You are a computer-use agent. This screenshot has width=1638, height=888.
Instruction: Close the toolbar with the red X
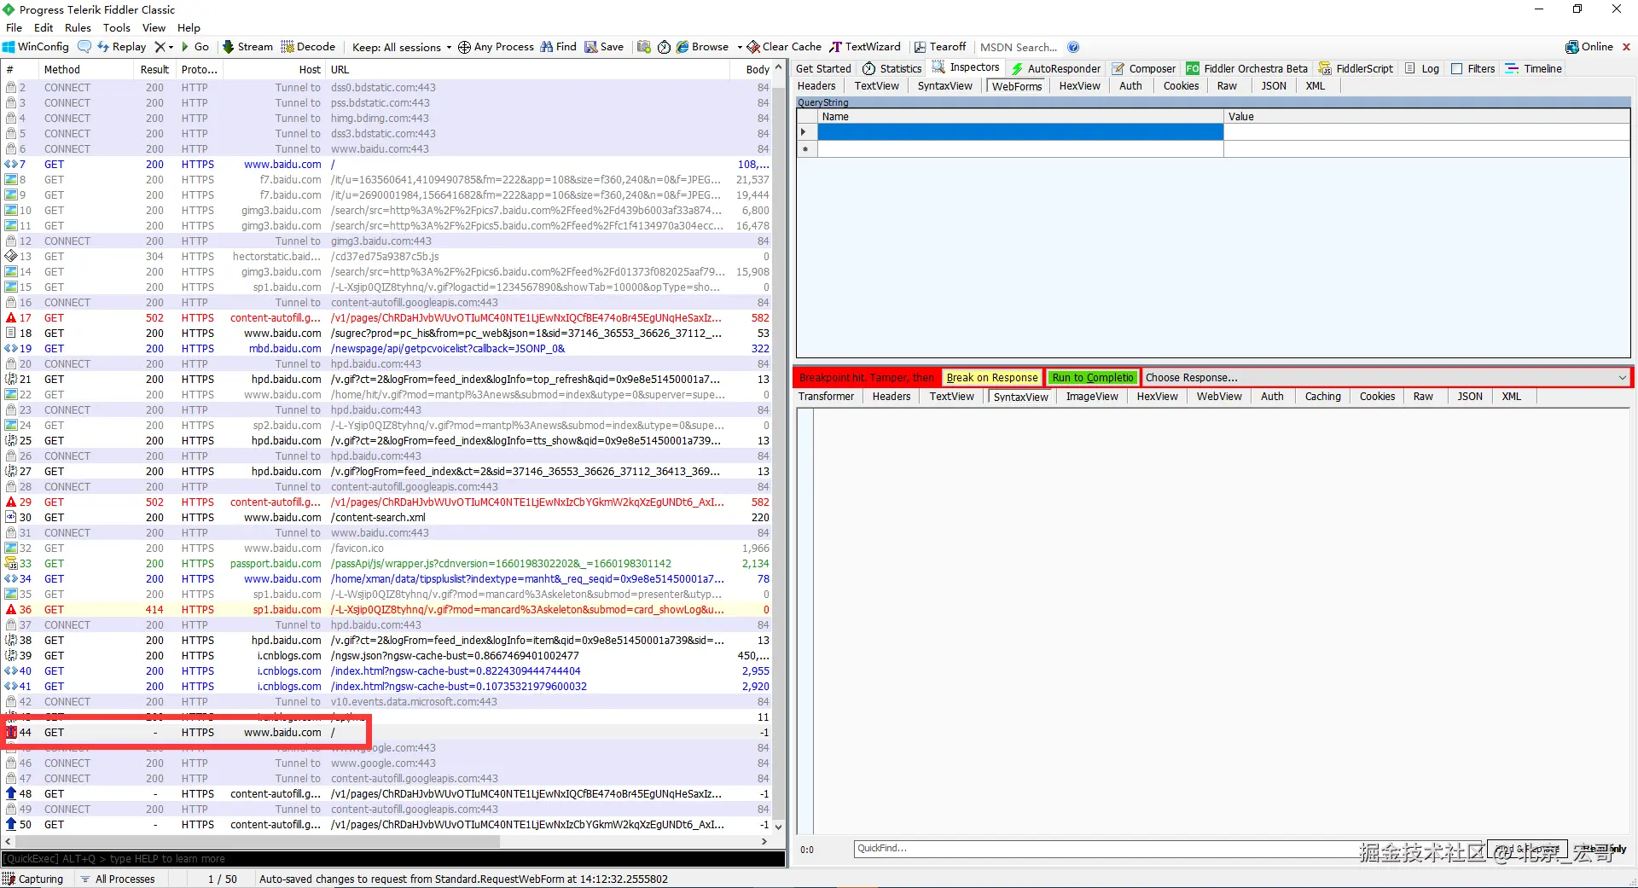point(1626,47)
